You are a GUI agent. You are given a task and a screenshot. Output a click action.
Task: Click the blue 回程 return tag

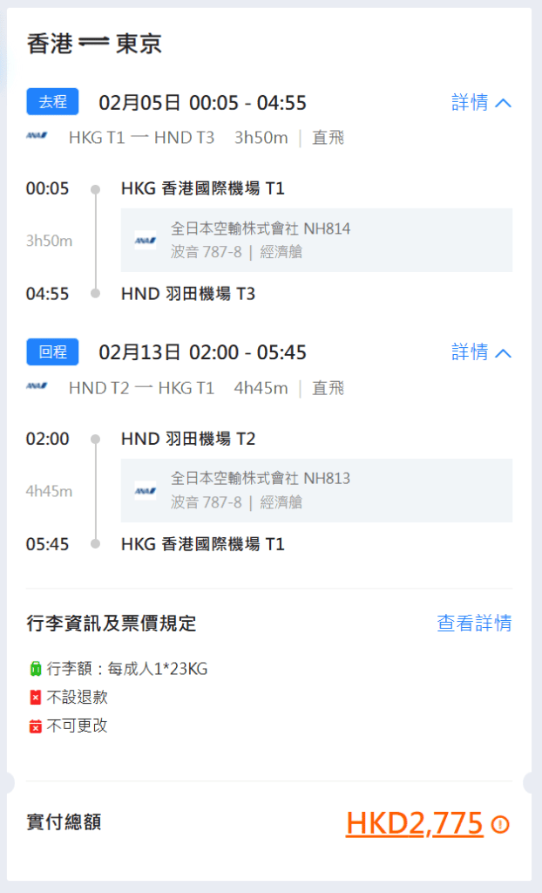coord(52,352)
